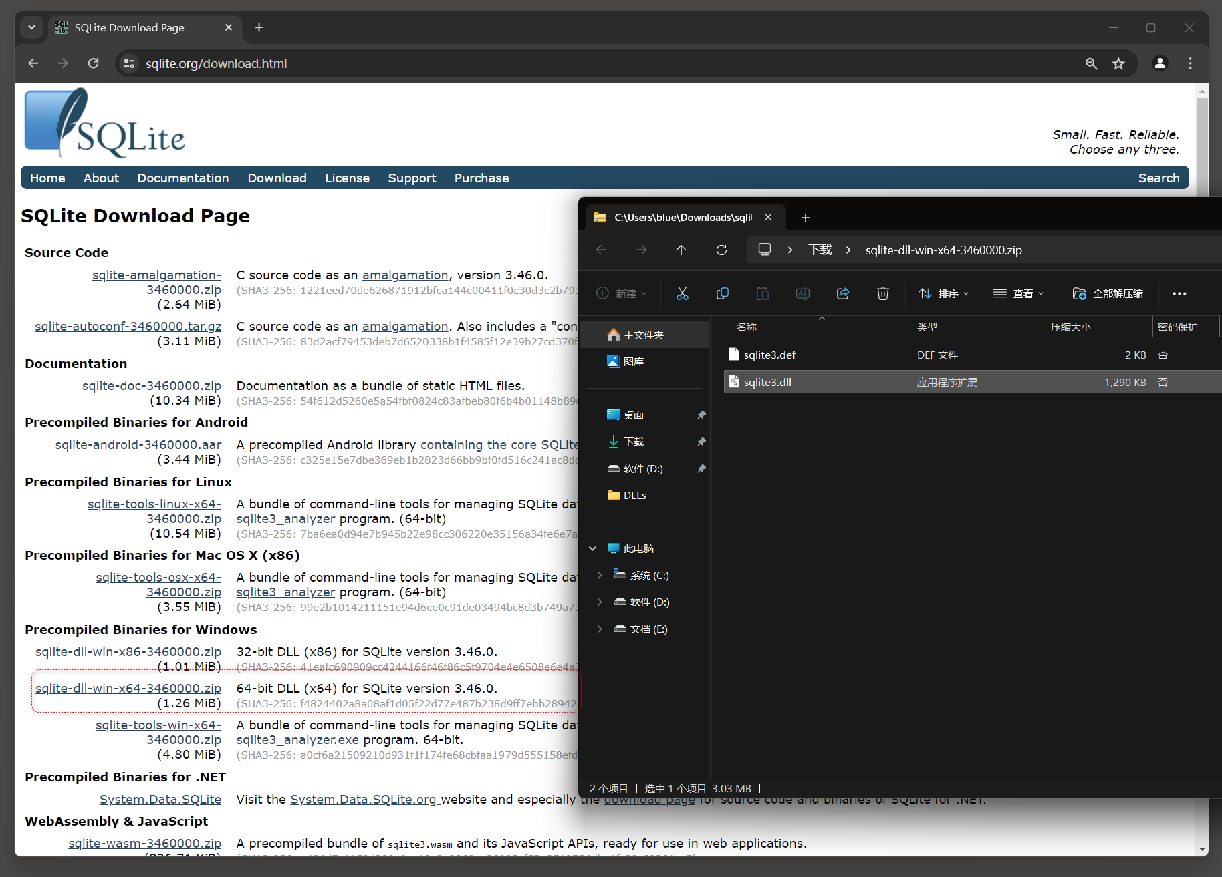Open sqlite-android-3460000.aar link
The width and height of the screenshot is (1222, 877).
point(138,444)
